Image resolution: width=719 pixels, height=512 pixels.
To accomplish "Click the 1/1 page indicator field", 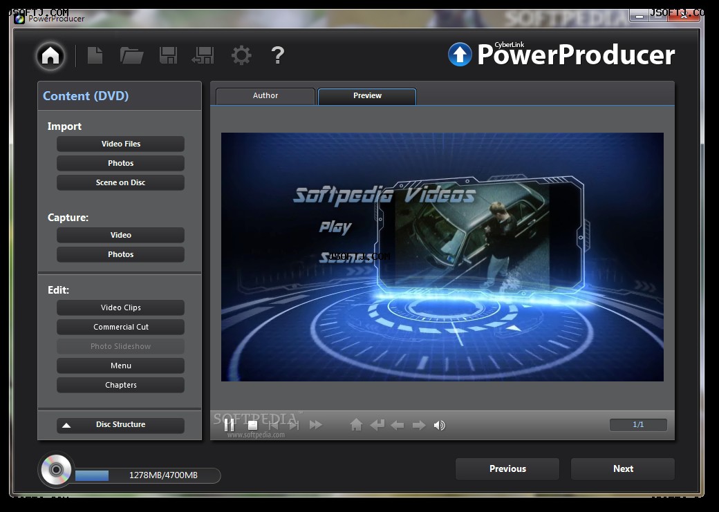I will coord(638,425).
